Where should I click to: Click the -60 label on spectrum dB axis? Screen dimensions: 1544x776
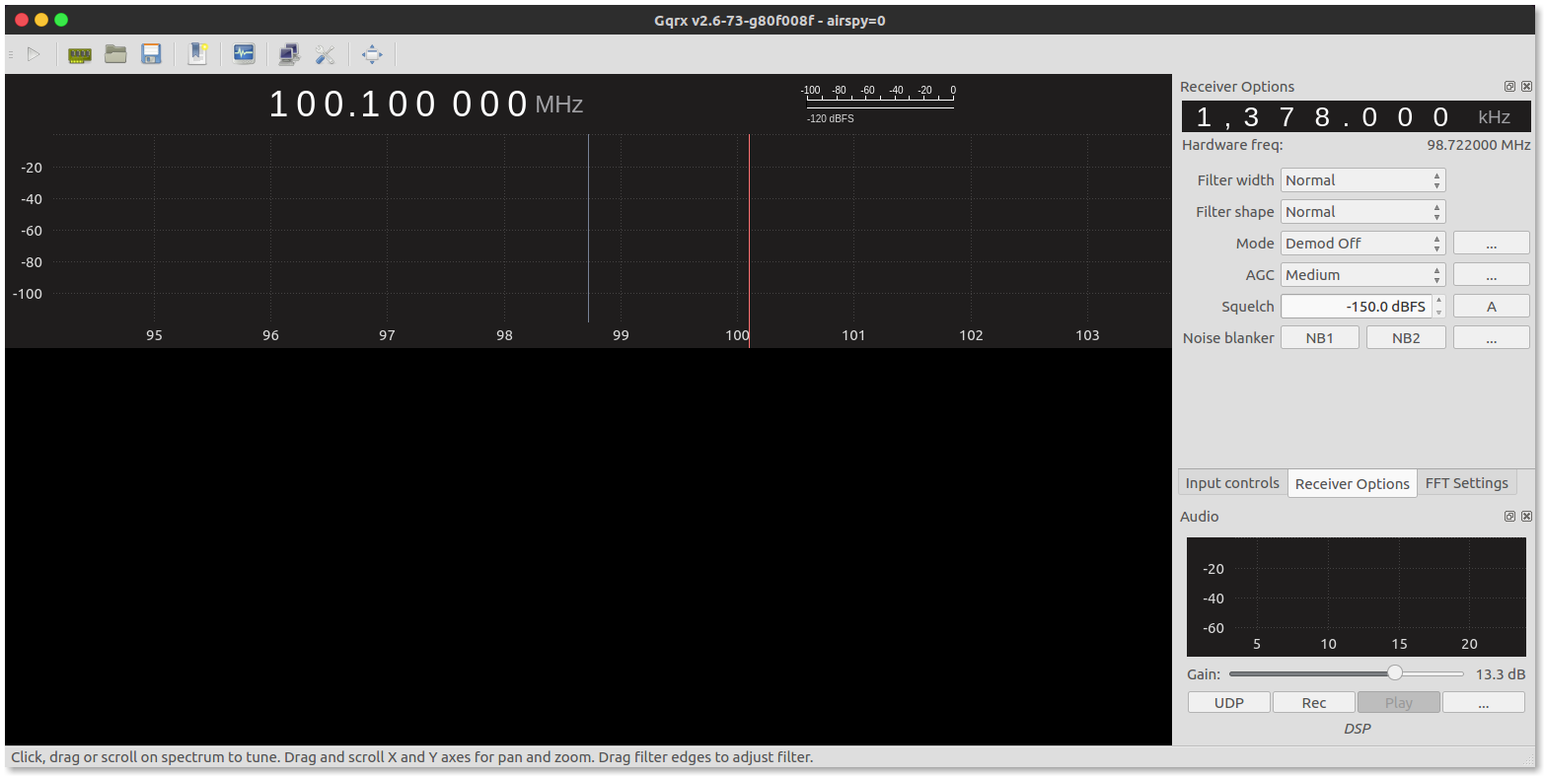(x=32, y=231)
